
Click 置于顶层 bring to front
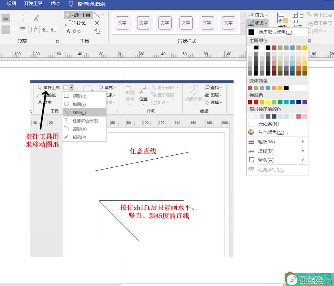tap(319, 15)
